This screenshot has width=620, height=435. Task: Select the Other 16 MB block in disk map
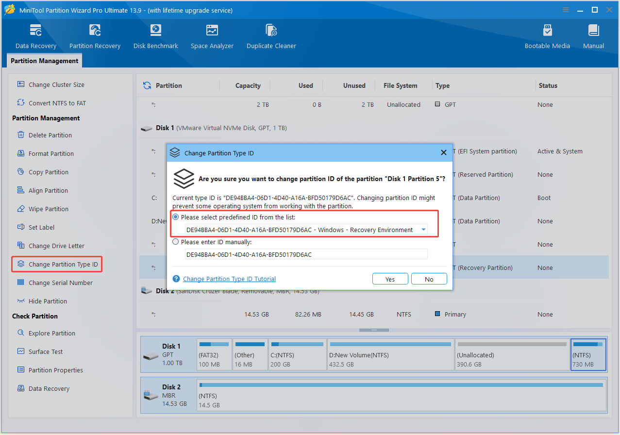[250, 355]
